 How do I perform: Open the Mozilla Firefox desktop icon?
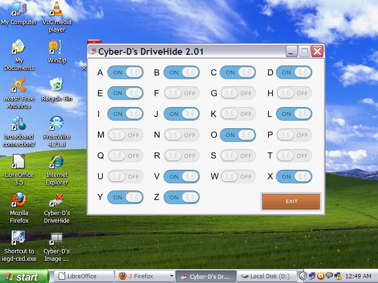(x=19, y=201)
